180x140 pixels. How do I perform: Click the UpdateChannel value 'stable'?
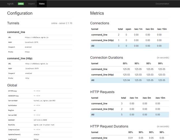click(37, 135)
